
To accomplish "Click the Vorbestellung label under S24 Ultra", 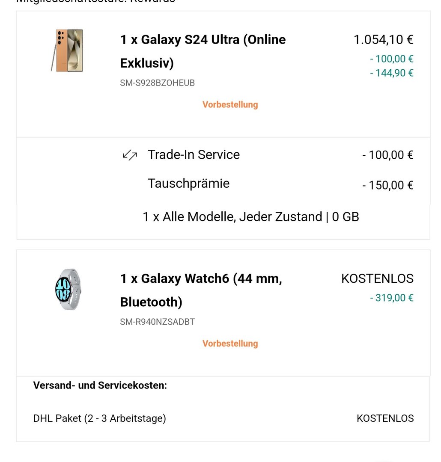I will [230, 104].
